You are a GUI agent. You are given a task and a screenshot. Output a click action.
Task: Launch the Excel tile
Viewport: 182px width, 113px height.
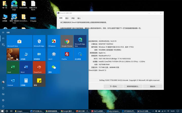point(13,67)
